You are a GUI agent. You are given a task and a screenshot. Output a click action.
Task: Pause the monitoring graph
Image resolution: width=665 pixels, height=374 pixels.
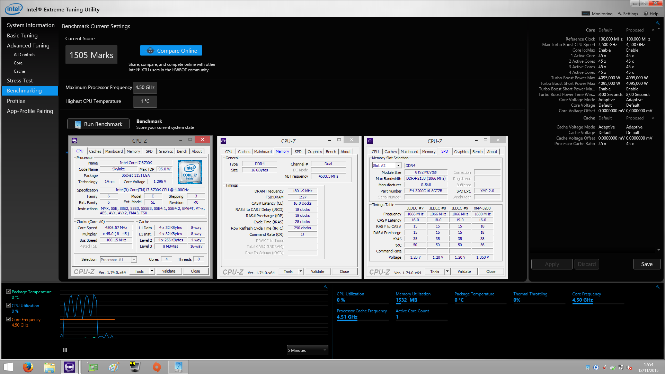pyautogui.click(x=65, y=350)
